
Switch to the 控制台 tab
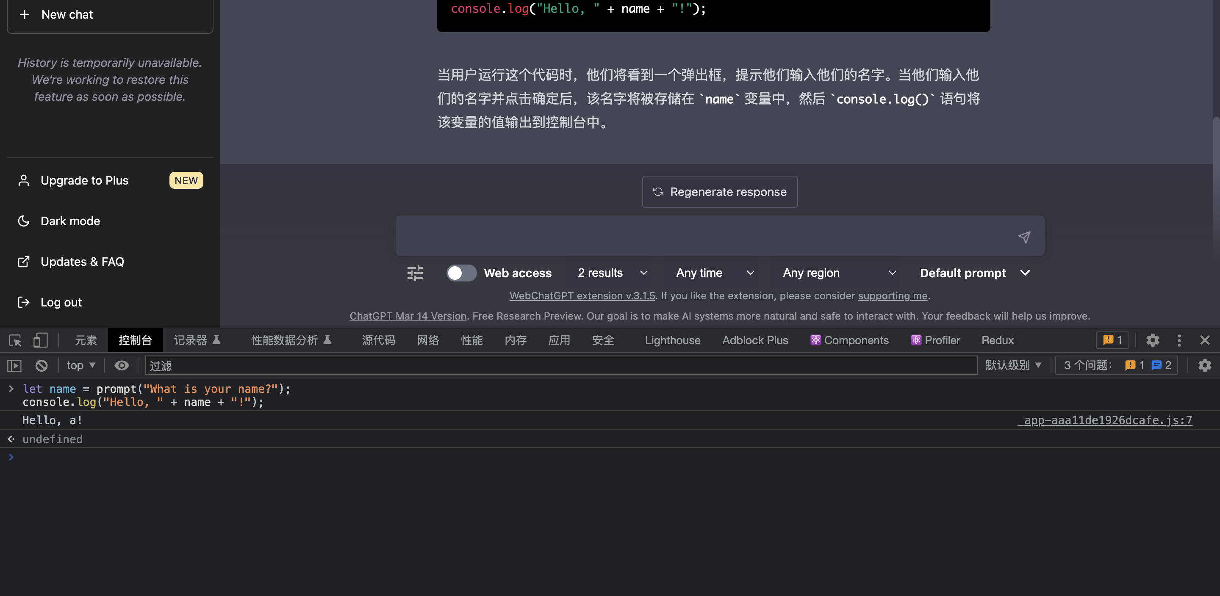click(x=136, y=340)
